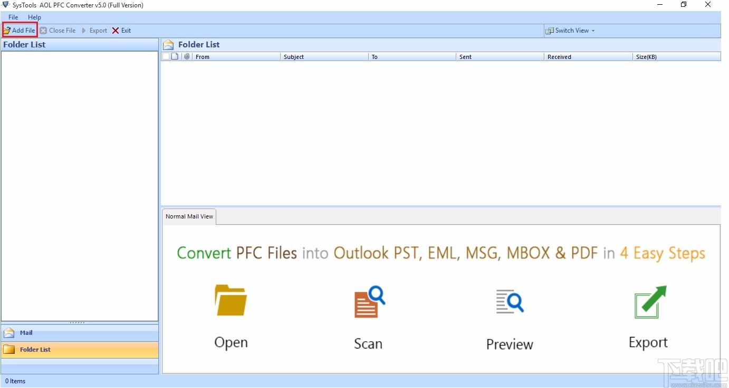Viewport: 729px width, 388px height.
Task: Select the Mail pane icon
Action: coord(9,333)
